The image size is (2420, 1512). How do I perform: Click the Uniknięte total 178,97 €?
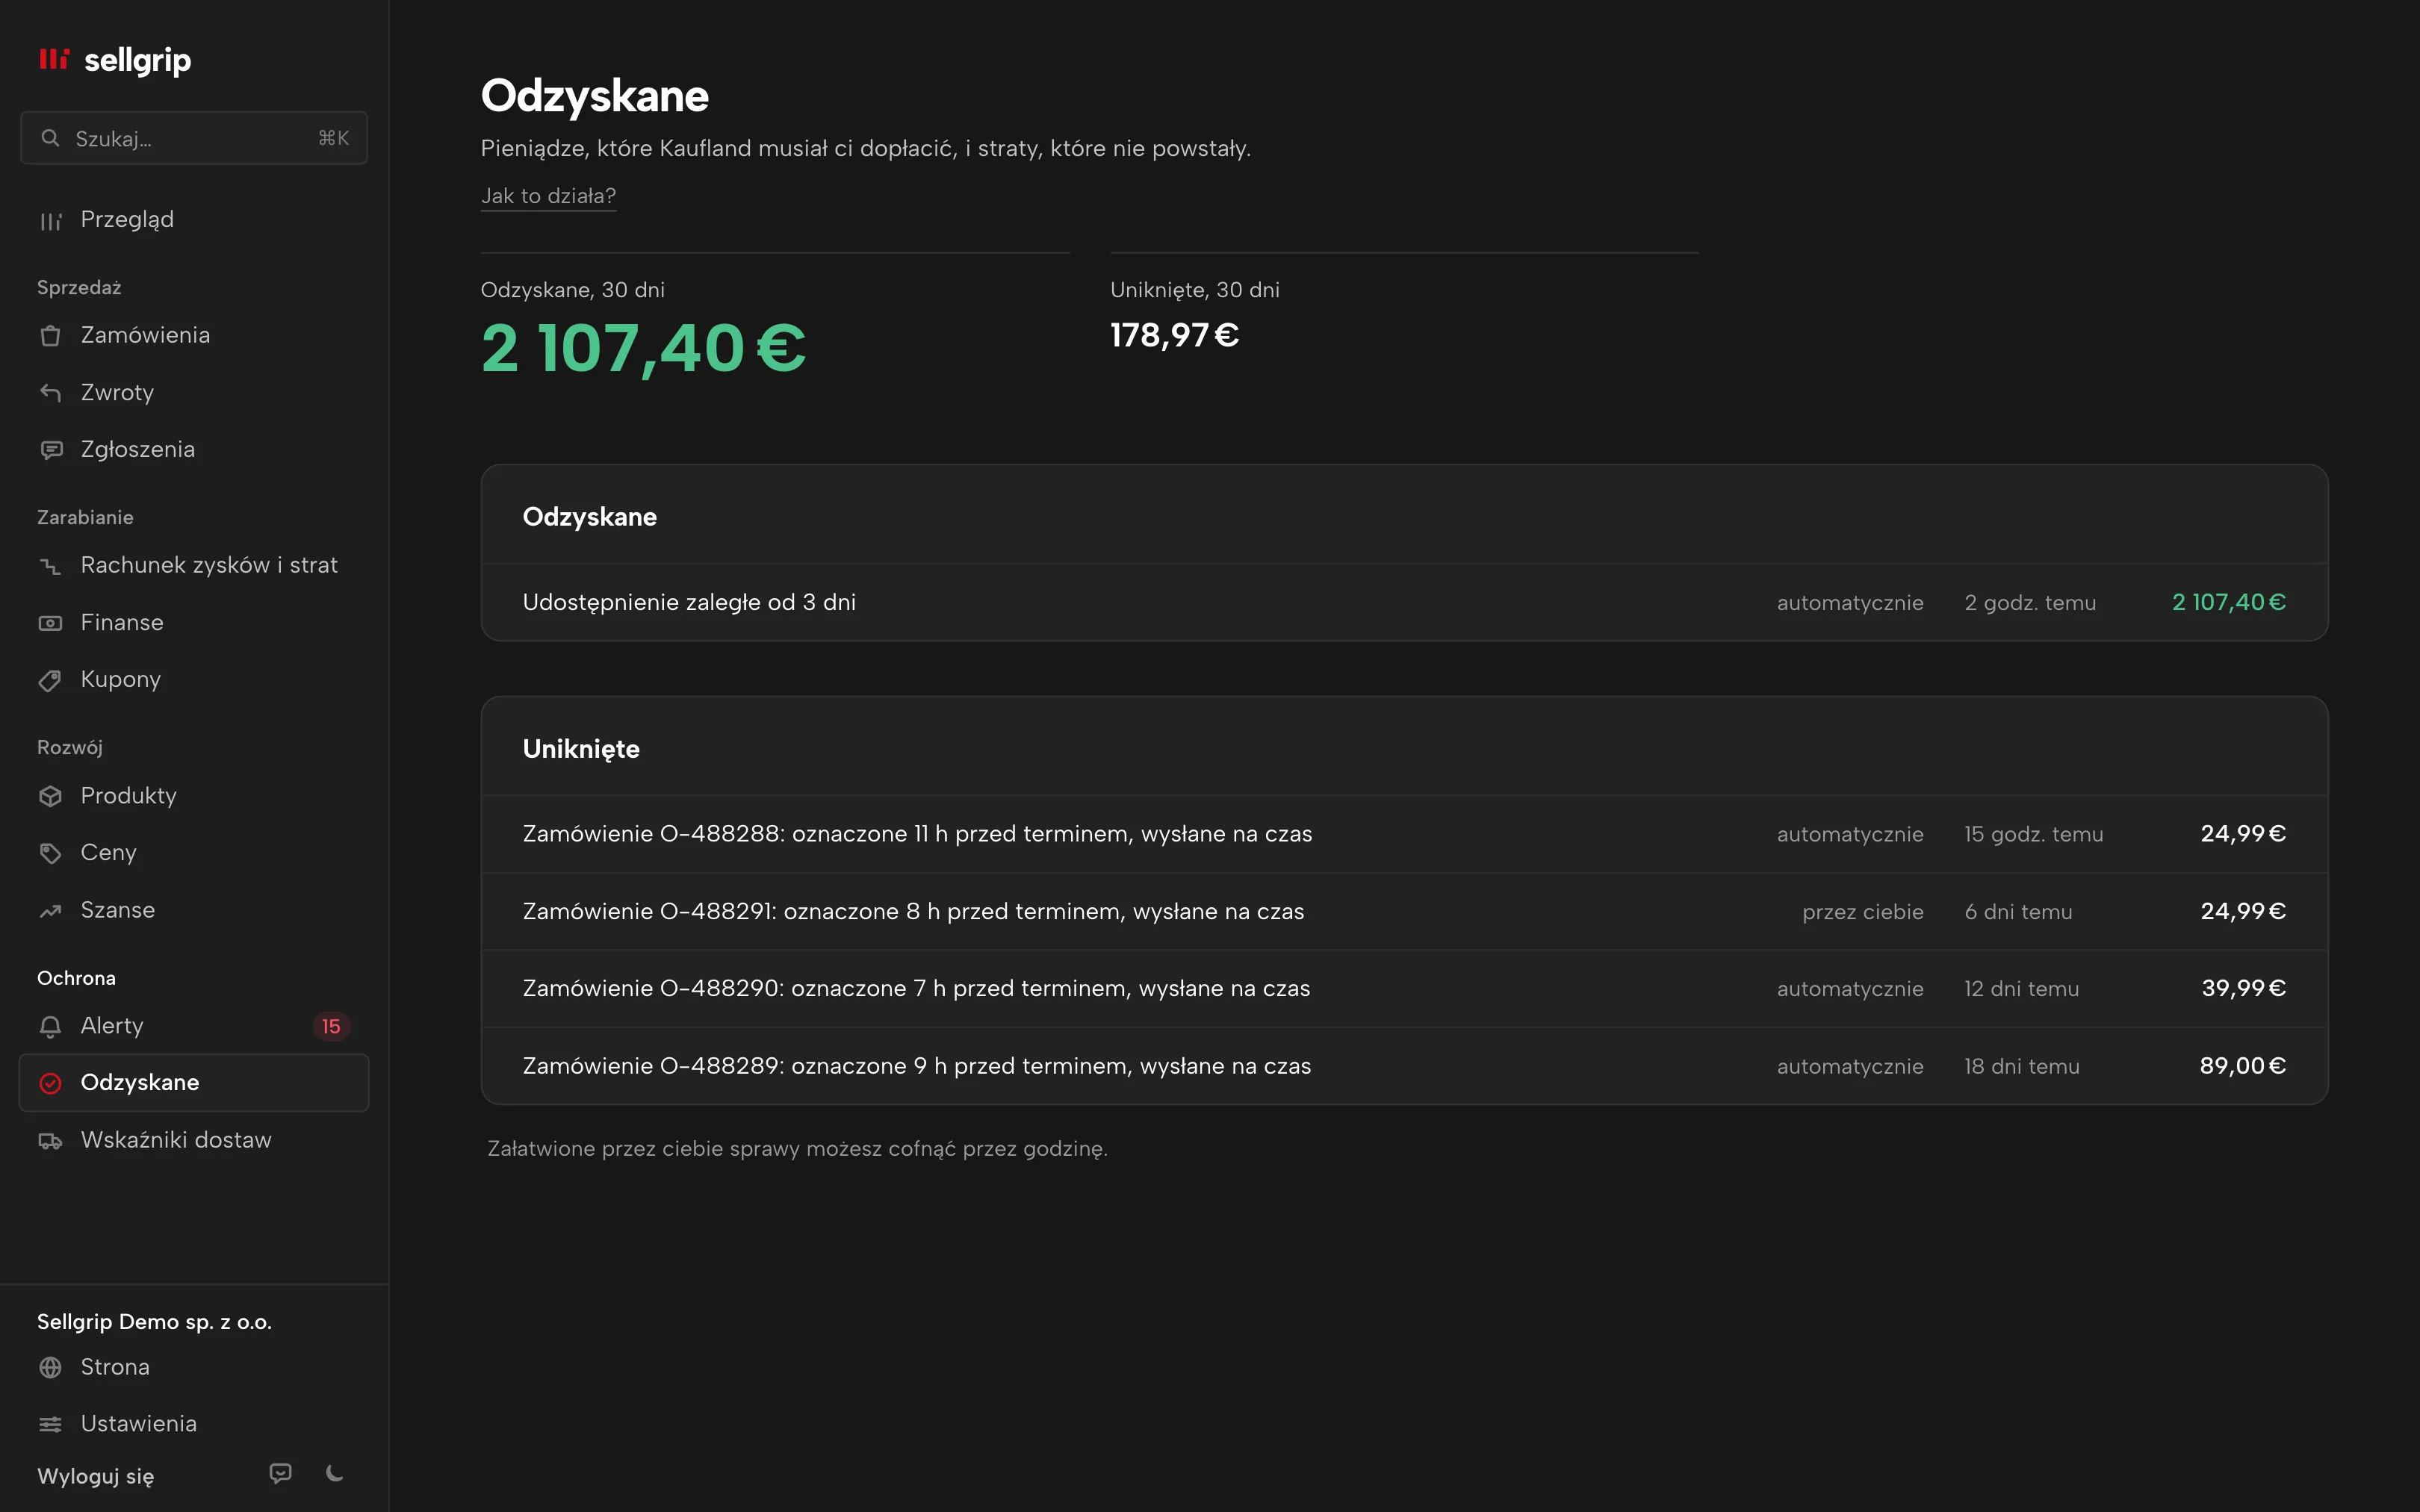pyautogui.click(x=1175, y=335)
